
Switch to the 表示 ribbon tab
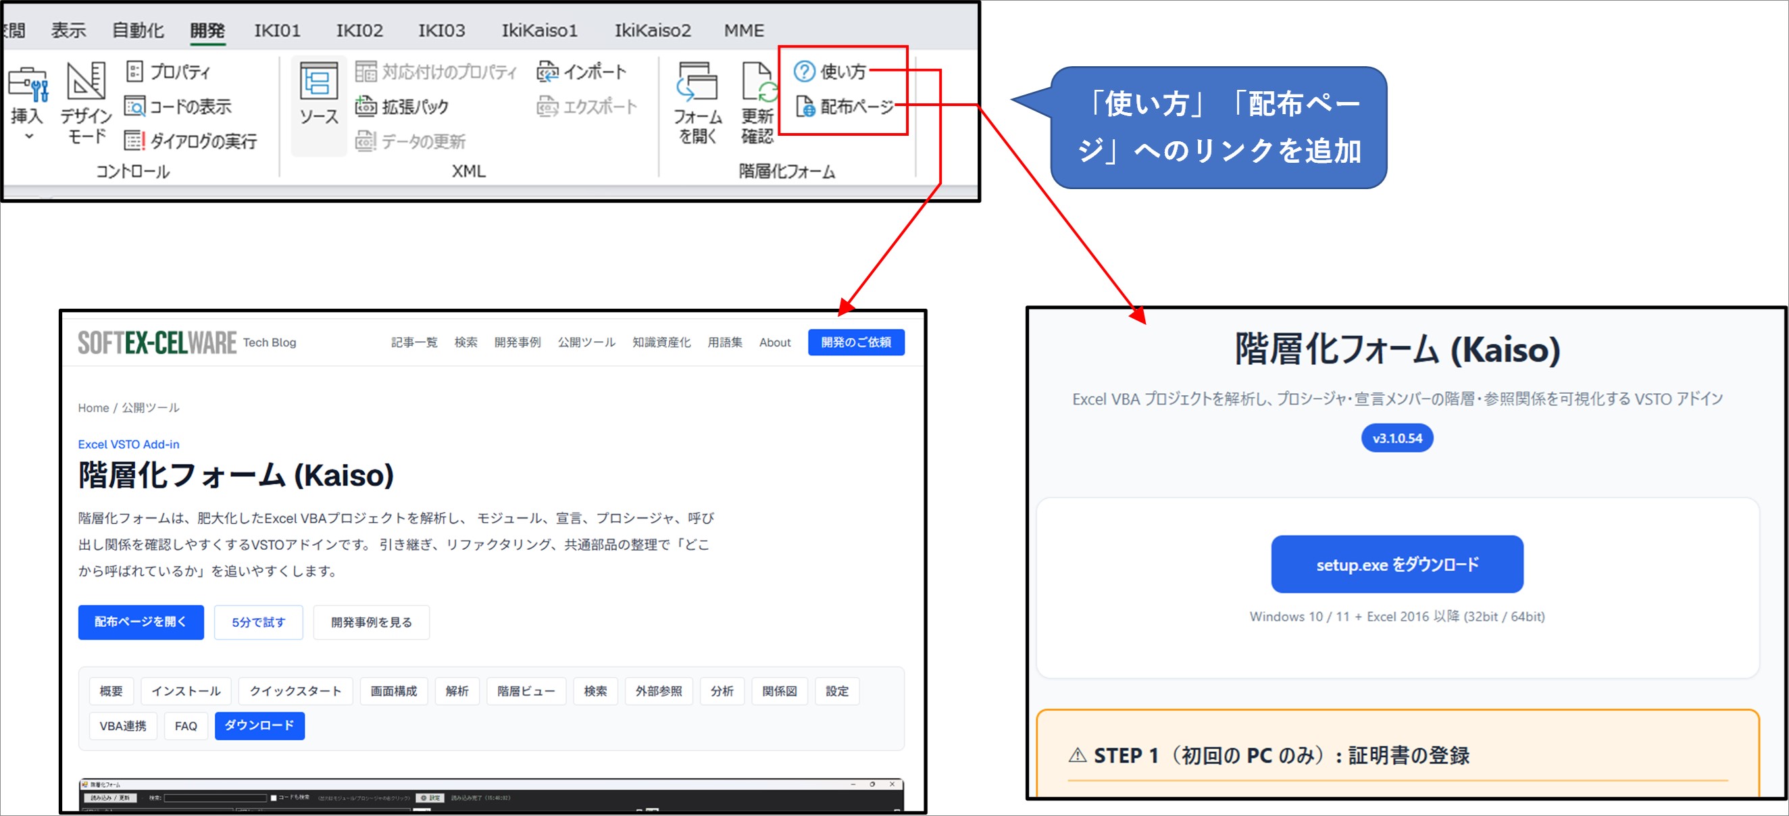click(x=68, y=30)
